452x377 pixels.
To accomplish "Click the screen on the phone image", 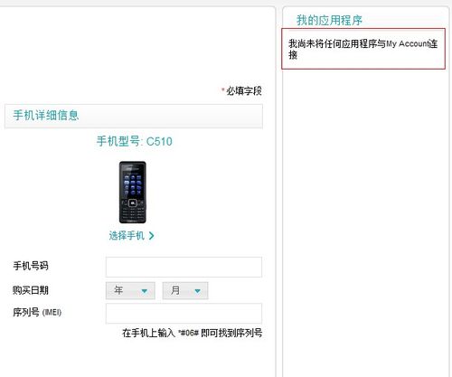I will coord(133,184).
